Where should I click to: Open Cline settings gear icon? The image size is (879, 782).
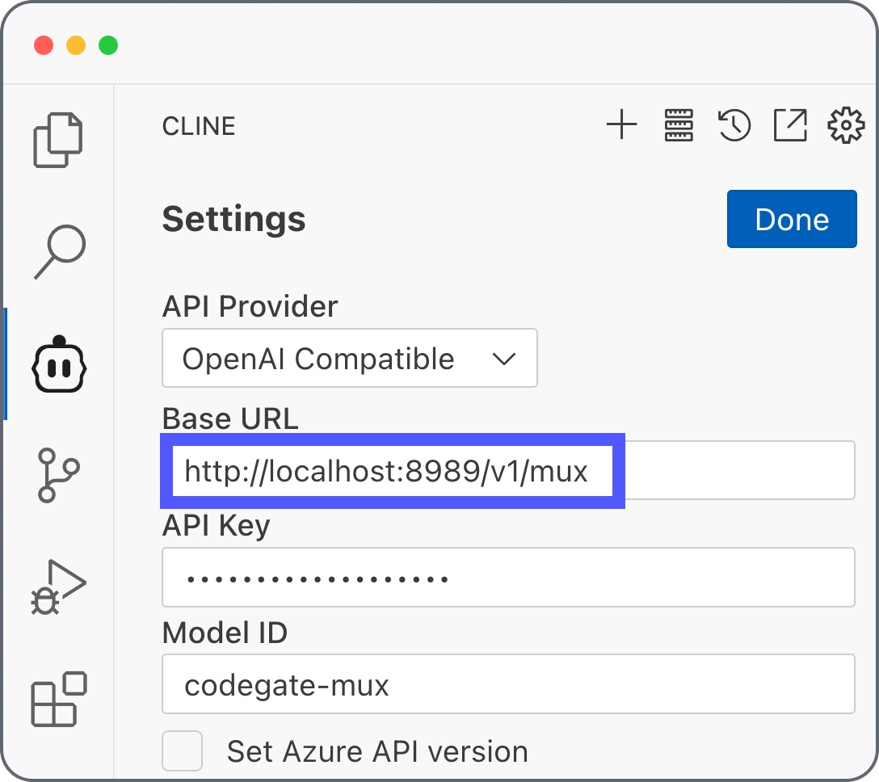pyautogui.click(x=846, y=125)
